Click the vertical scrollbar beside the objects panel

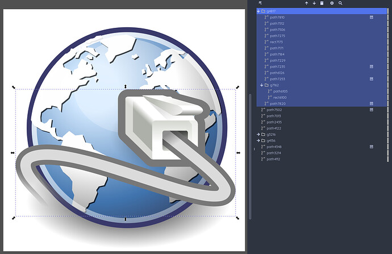click(x=250, y=156)
